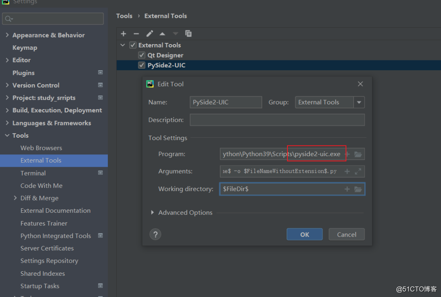Remove selected tool with minus icon
Viewport: 441px width, 297px height.
point(136,34)
